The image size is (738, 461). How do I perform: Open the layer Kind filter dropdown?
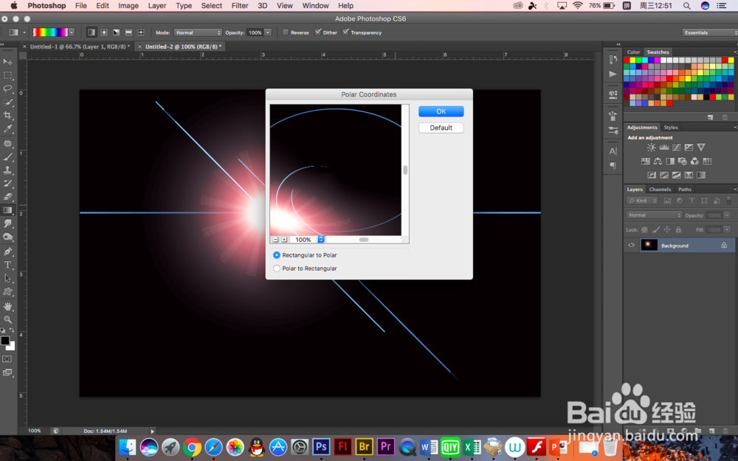coord(641,201)
